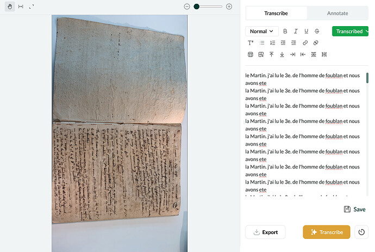Screen dimensions: 375x252
Task: Delete the table row
Action: point(314,54)
